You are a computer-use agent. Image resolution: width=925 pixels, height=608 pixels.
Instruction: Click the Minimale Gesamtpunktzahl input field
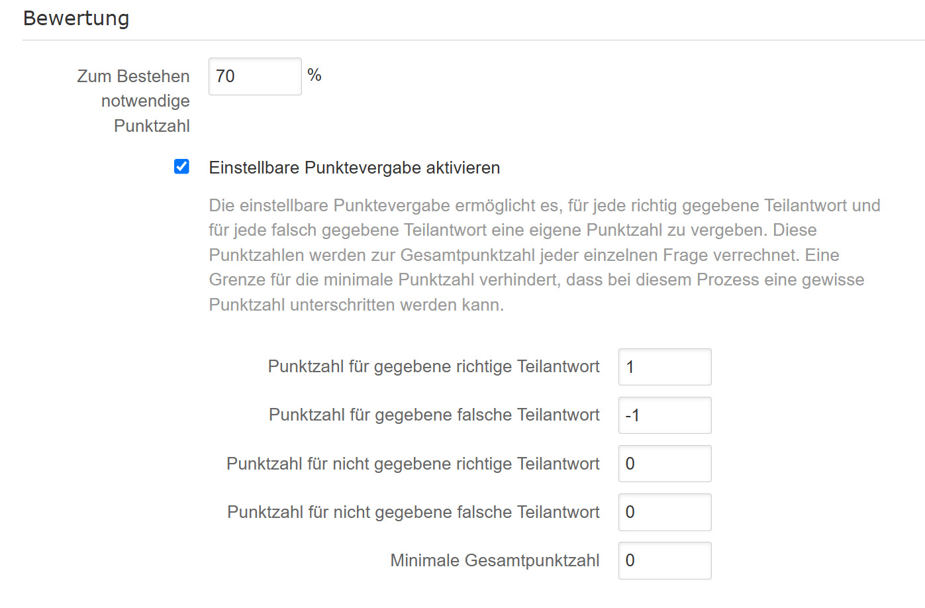(x=664, y=560)
